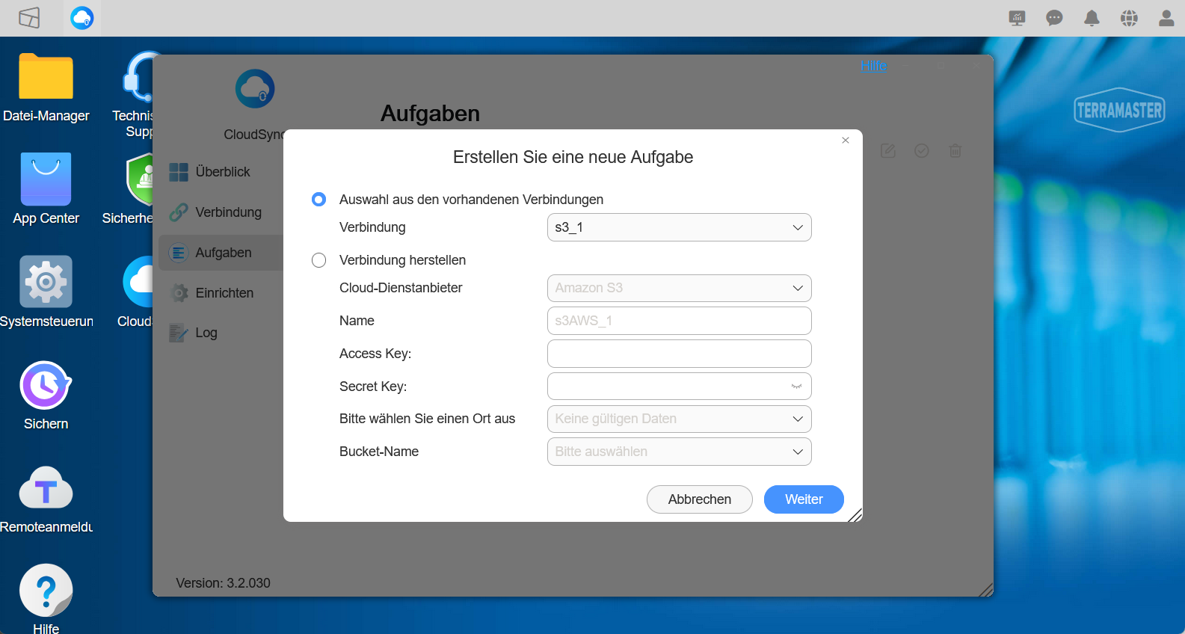The width and height of the screenshot is (1185, 634).
Task: Select Aufgaben in the sidebar
Action: (221, 253)
